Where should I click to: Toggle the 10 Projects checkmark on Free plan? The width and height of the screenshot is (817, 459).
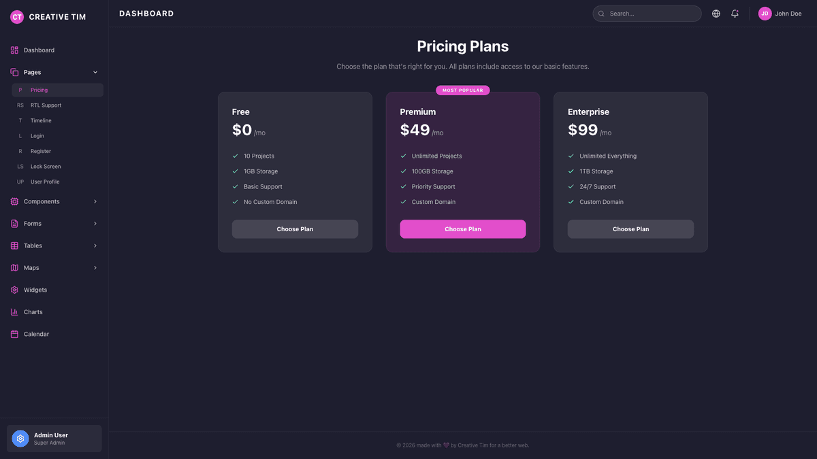click(x=235, y=156)
